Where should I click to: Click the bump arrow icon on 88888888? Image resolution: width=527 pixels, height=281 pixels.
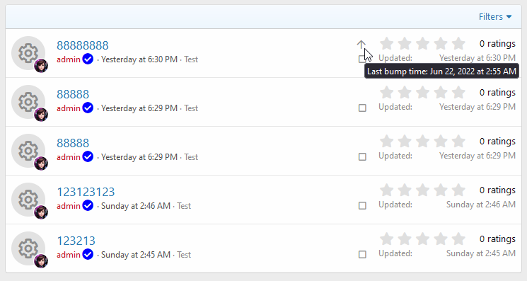pos(361,45)
